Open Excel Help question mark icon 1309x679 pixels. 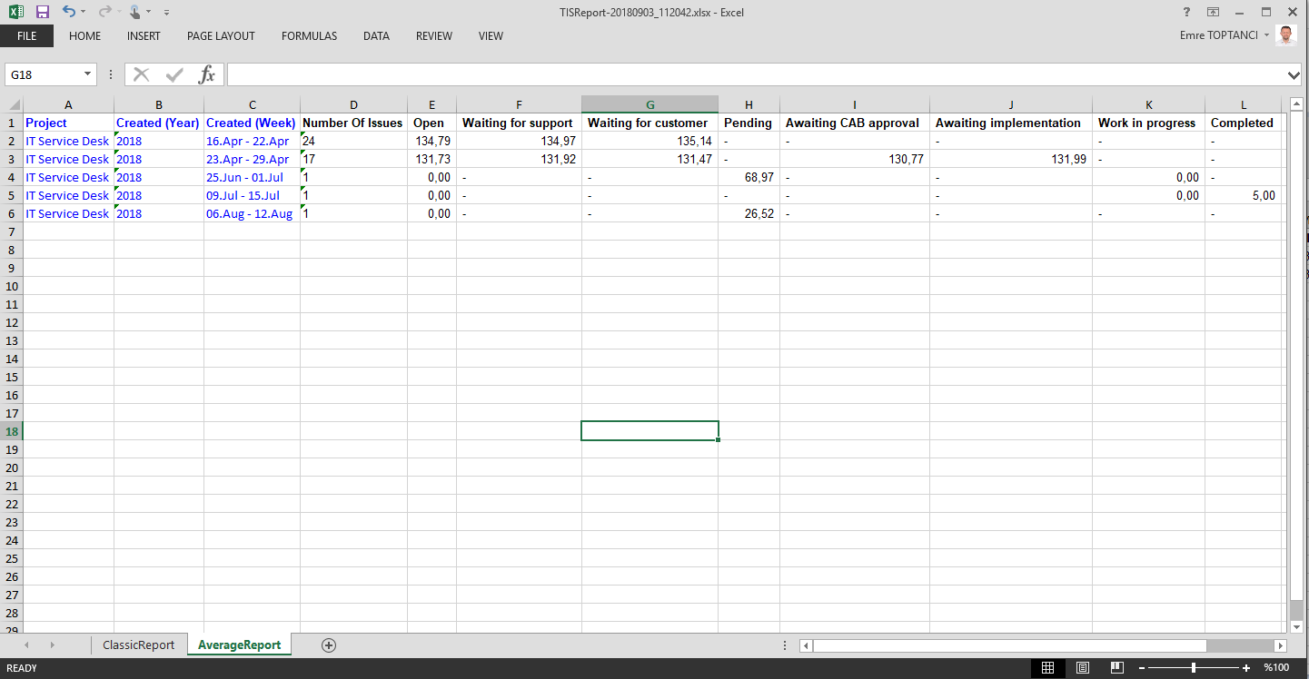pos(1186,12)
